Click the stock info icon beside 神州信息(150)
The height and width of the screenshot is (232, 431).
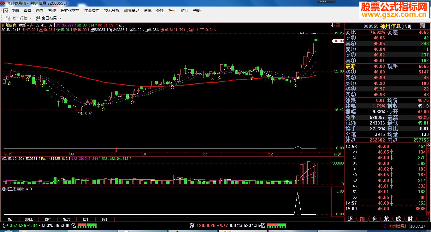(x=422, y=26)
